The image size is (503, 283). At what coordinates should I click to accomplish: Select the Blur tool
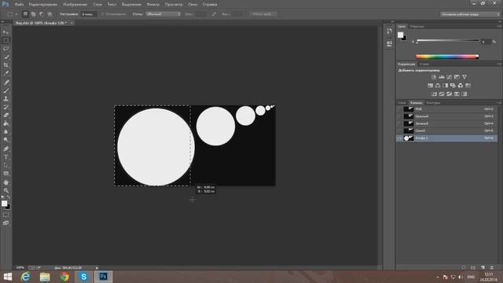point(6,132)
